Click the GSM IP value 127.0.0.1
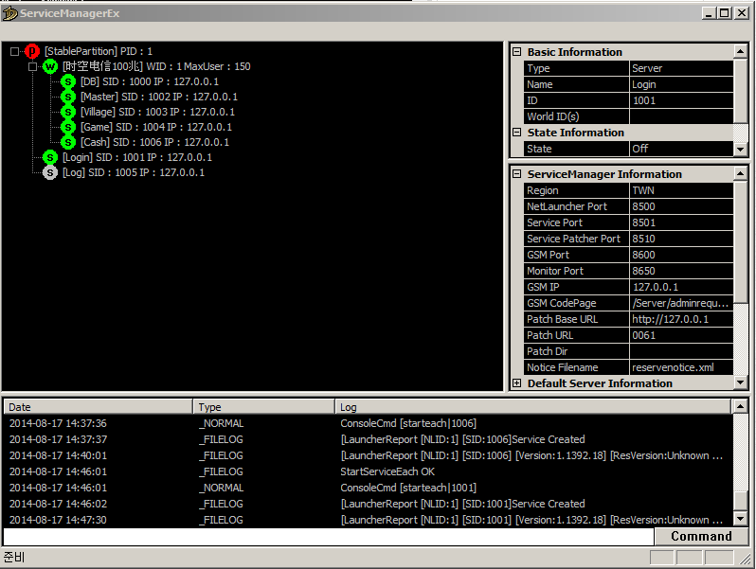 click(681, 287)
